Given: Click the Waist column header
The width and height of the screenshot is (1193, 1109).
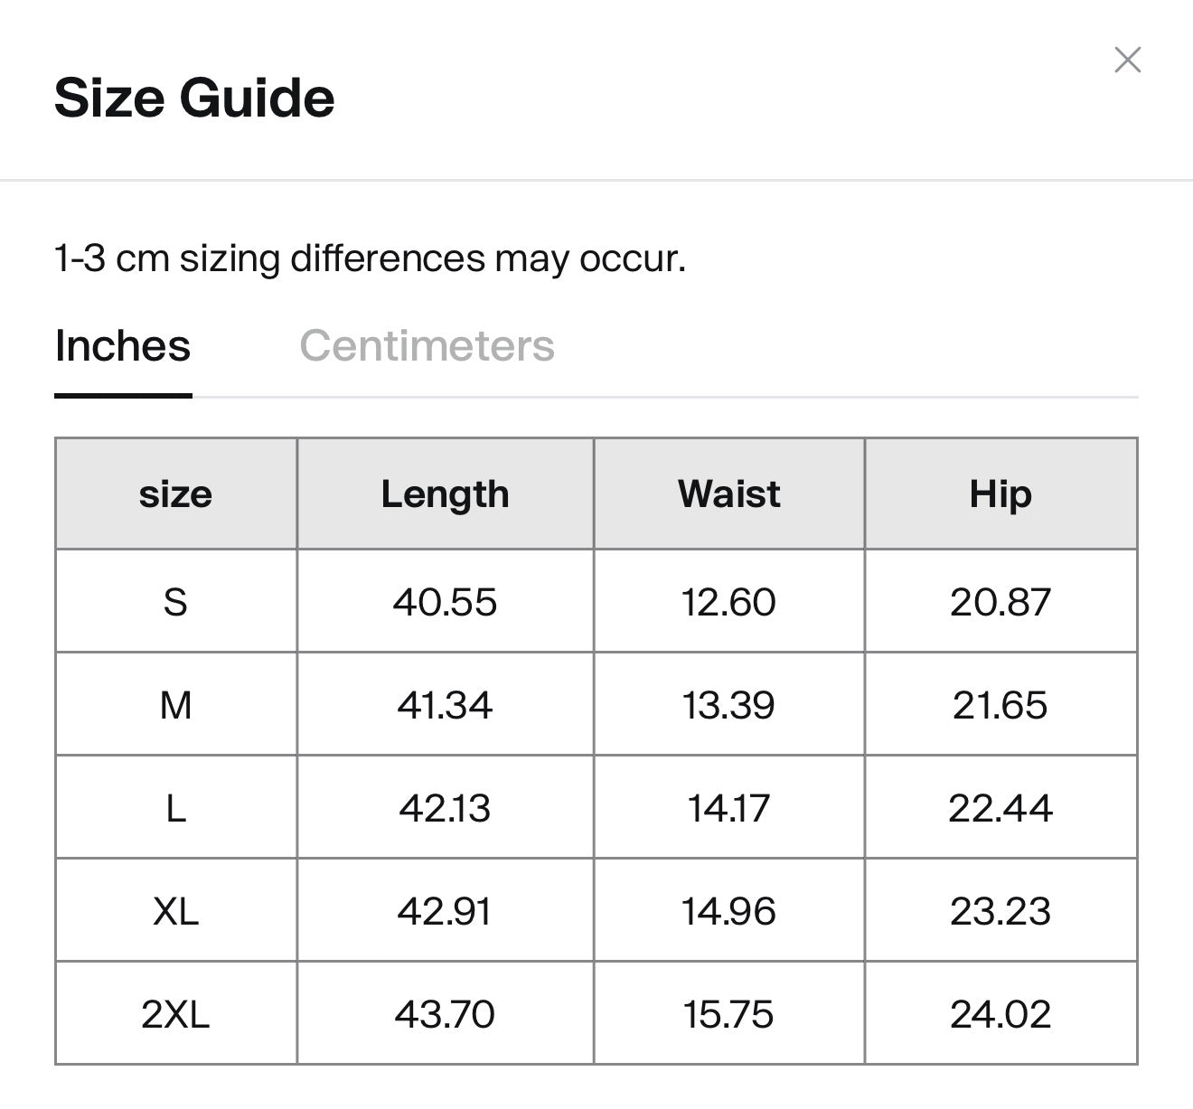Looking at the screenshot, I should point(728,494).
